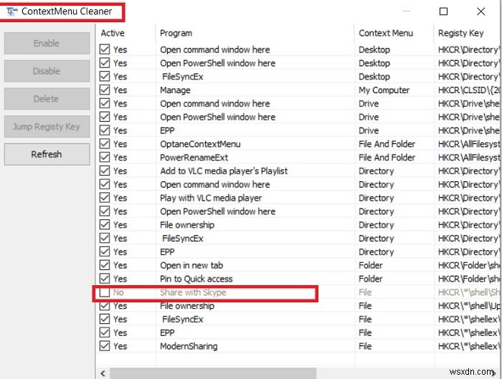Select 'Play with VLC media player' entry
Image resolution: width=502 pixels, height=379 pixels.
coord(211,198)
